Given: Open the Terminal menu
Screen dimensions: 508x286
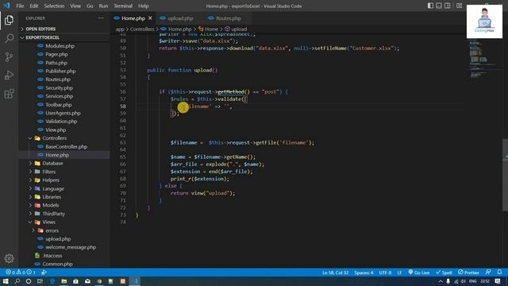Looking at the screenshot, I should pos(123,6).
